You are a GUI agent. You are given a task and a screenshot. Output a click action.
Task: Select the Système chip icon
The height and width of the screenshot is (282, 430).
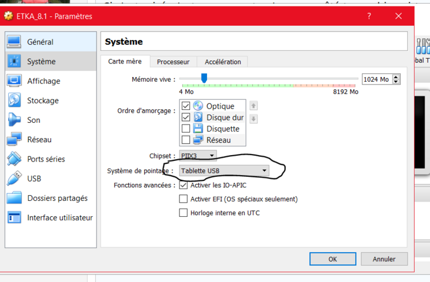coord(14,61)
